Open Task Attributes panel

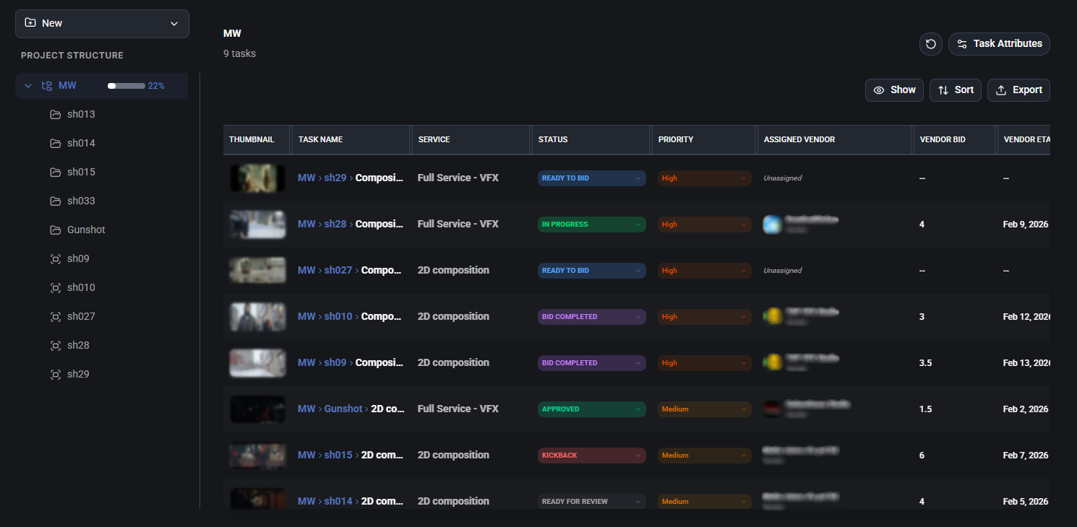[x=999, y=44]
